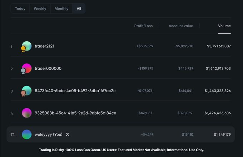Click the +$4,249 profit value
This screenshot has width=243, height=157.
(147, 135)
